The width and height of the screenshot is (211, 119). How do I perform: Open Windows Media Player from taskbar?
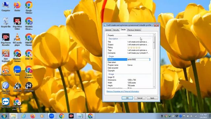click(x=42, y=116)
